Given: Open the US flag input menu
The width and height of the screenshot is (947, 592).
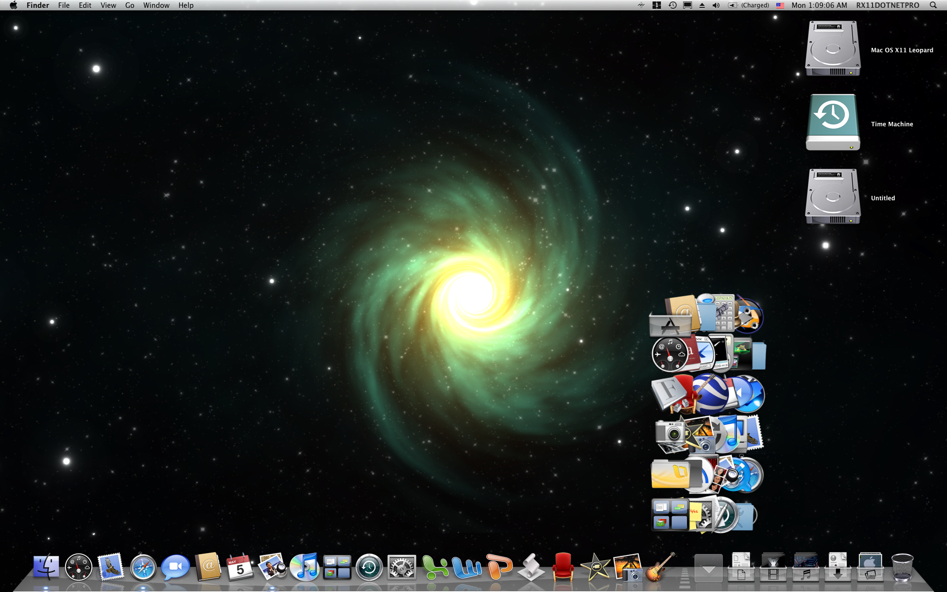Looking at the screenshot, I should tap(780, 5).
